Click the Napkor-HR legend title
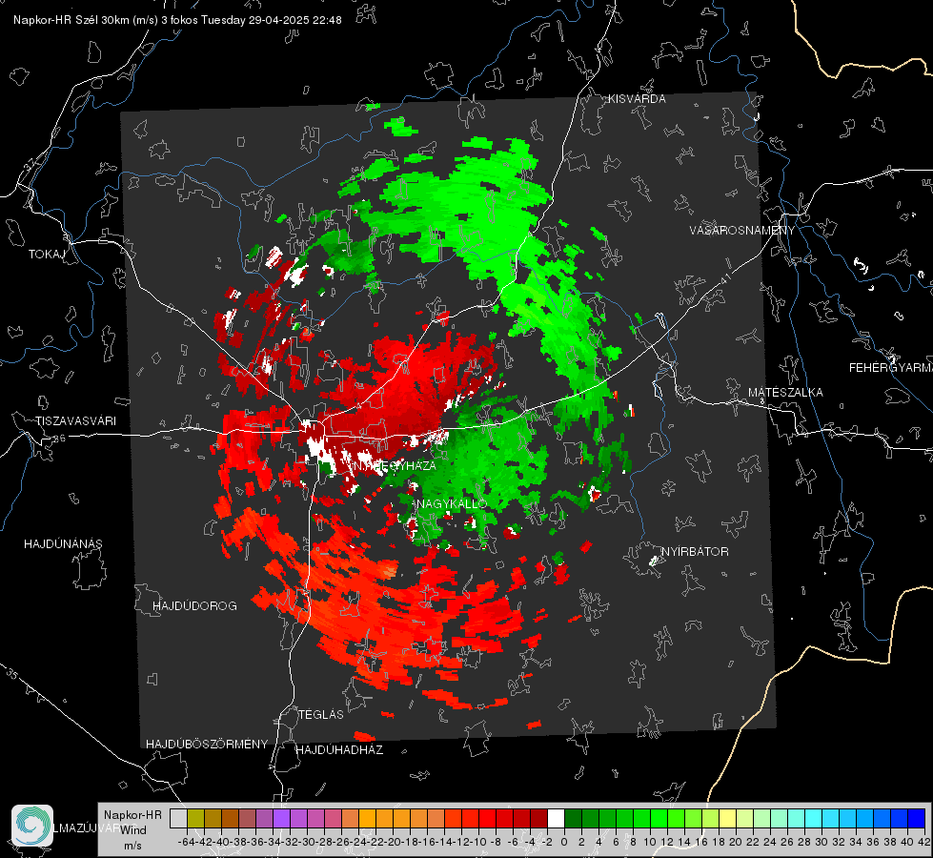The height and width of the screenshot is (858, 933). tap(132, 815)
